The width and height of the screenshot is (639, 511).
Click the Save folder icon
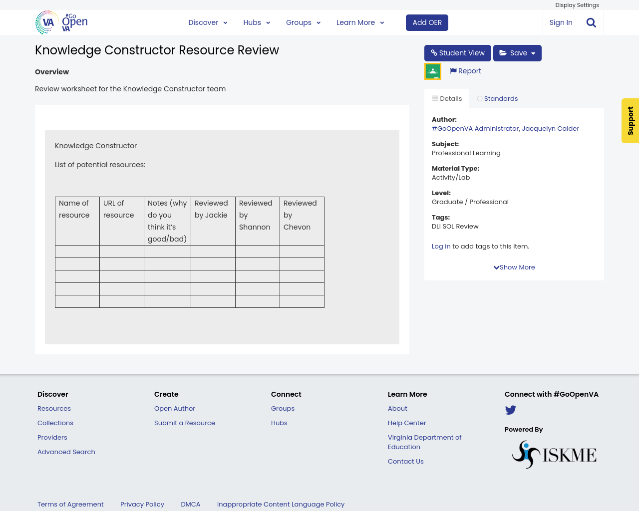tap(505, 53)
